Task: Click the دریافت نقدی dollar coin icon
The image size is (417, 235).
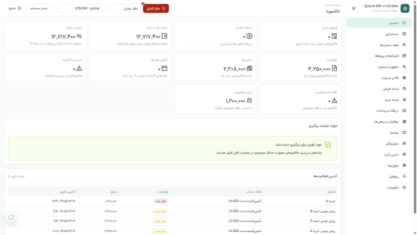Action: (x=249, y=36)
